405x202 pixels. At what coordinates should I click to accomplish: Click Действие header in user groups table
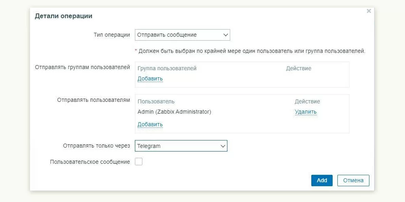pyautogui.click(x=299, y=68)
